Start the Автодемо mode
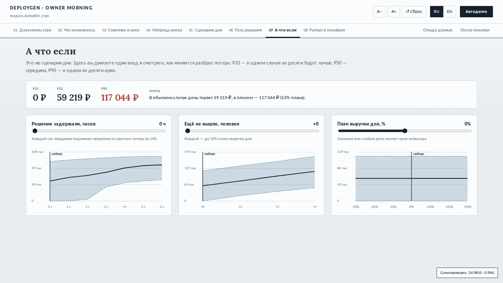503x283 pixels. point(476,12)
